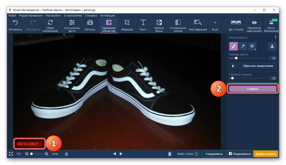Open the Retouch (Ретушь) tool

pyautogui.click(x=90, y=25)
